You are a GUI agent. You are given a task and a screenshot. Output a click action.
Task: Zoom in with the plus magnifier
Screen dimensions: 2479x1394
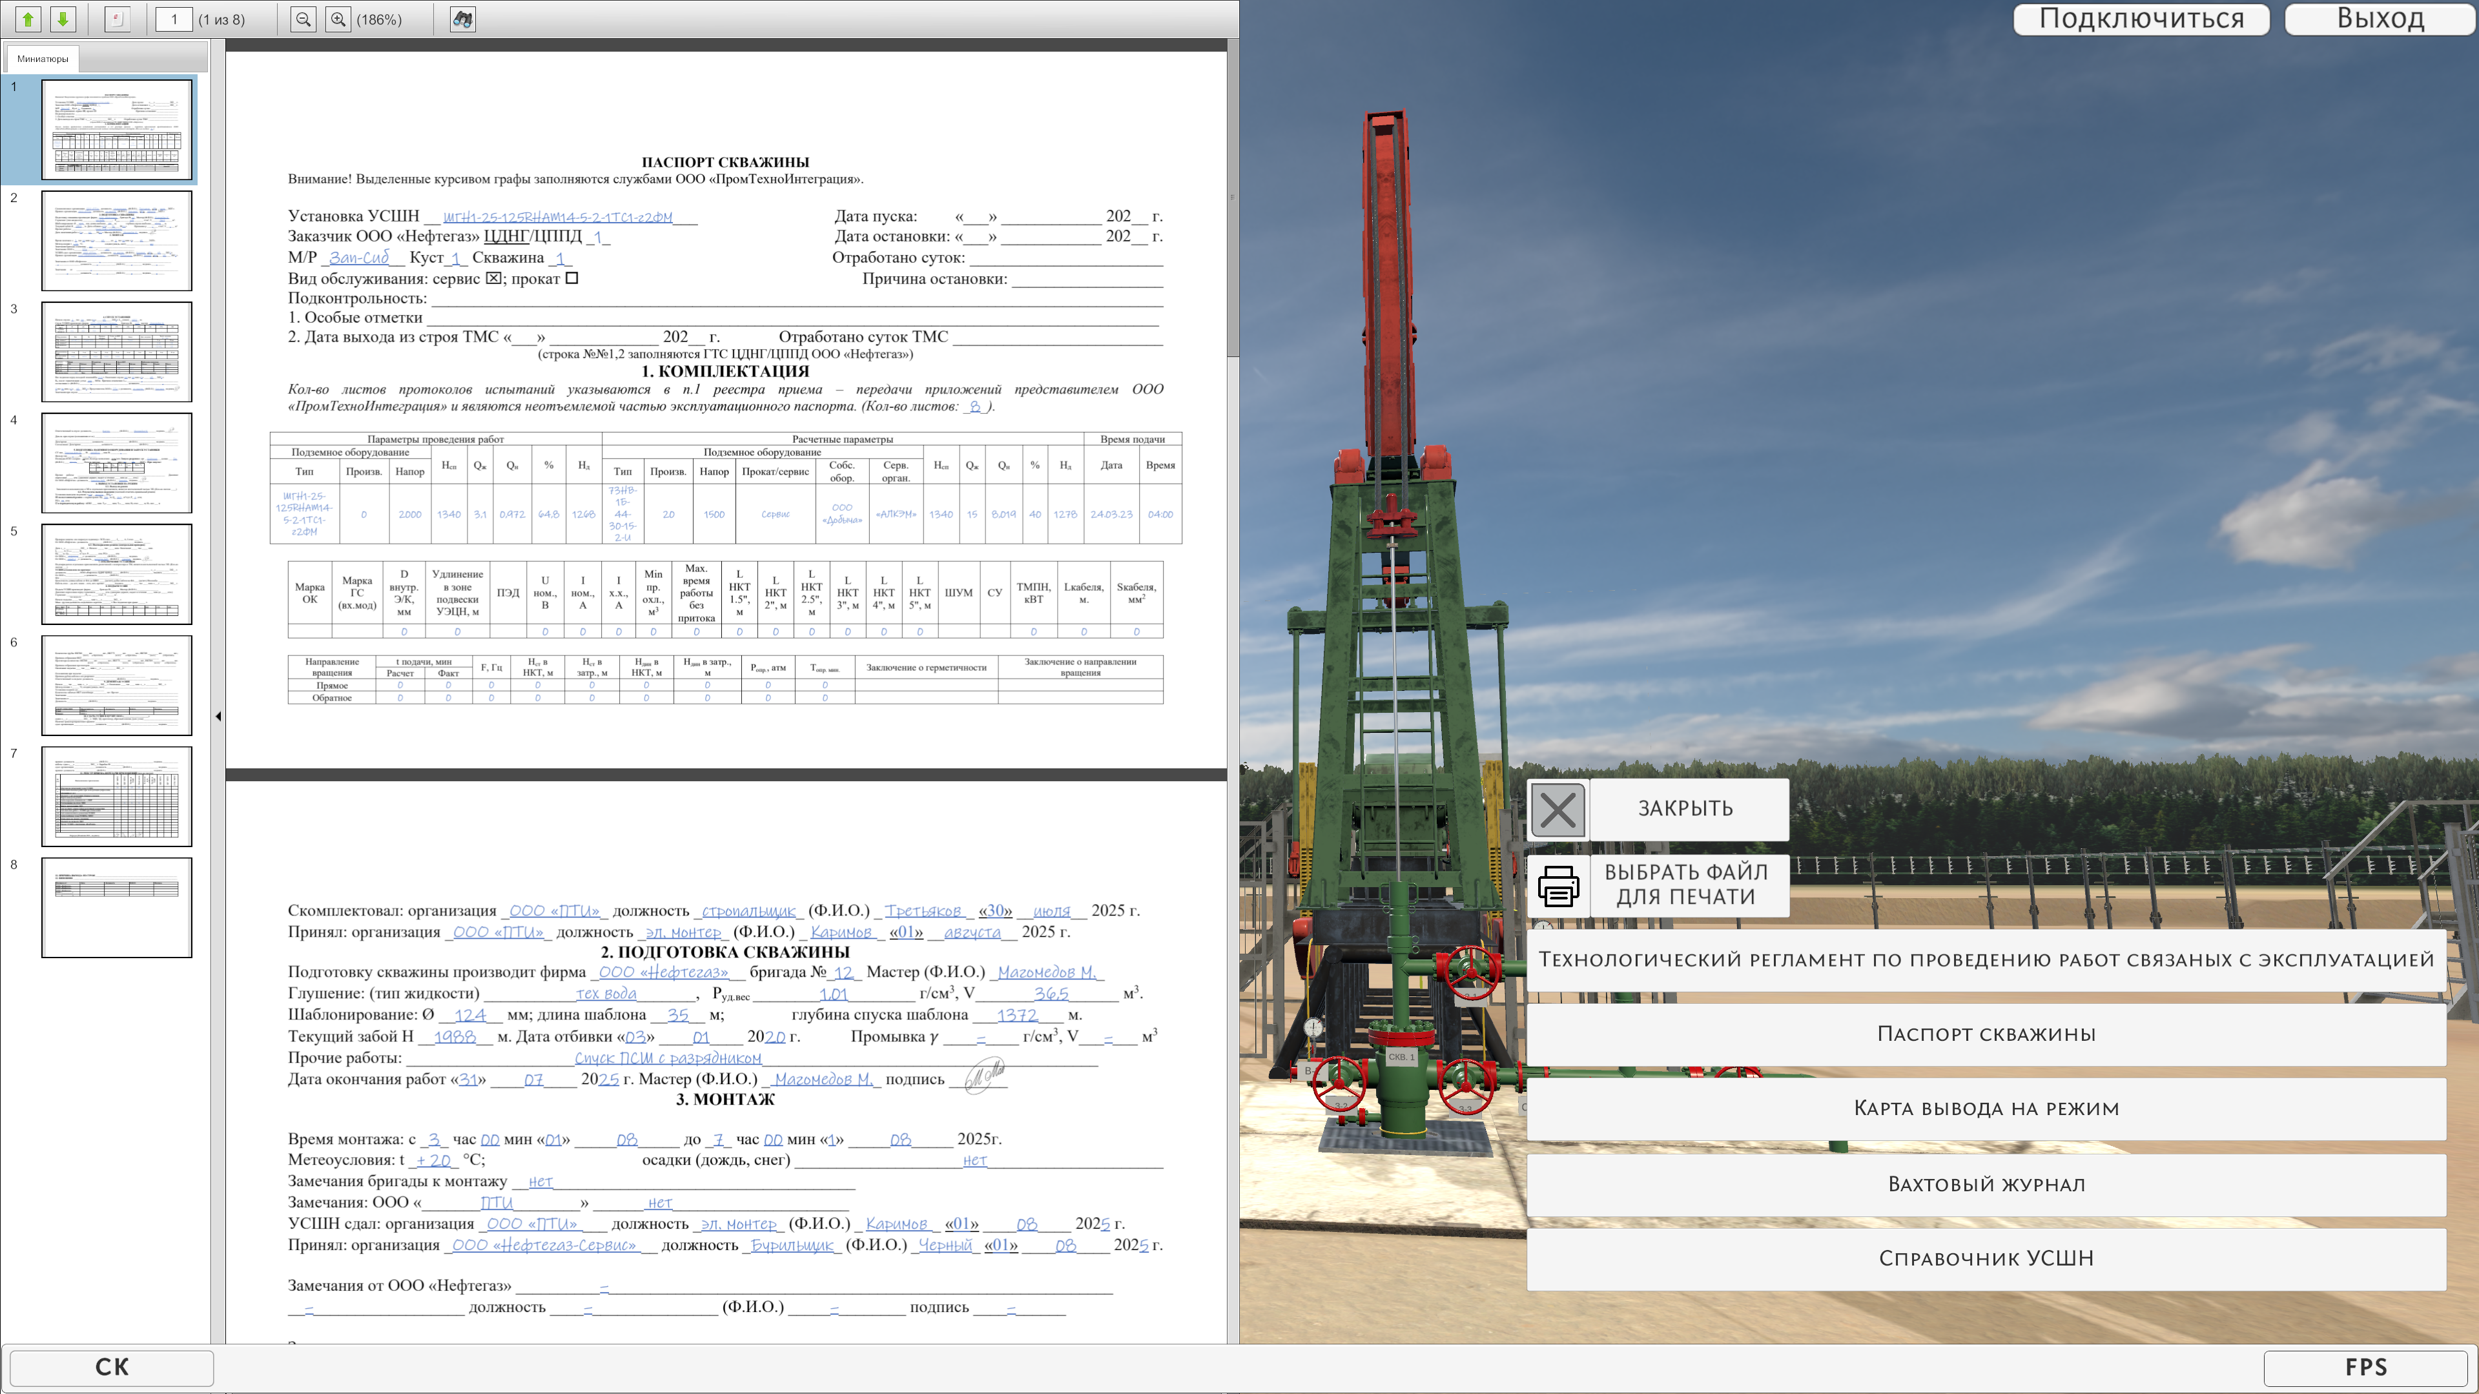click(x=338, y=19)
